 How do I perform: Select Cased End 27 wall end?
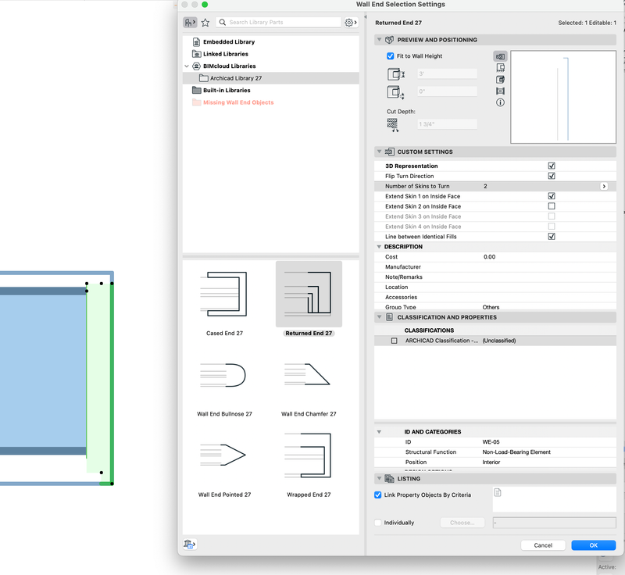224,299
